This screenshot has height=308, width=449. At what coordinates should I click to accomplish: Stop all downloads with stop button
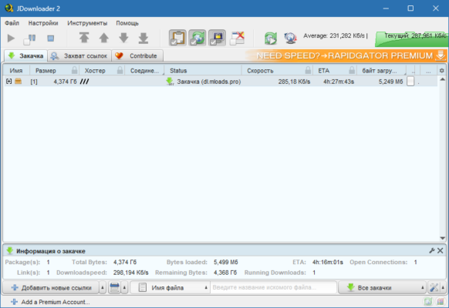pos(51,38)
